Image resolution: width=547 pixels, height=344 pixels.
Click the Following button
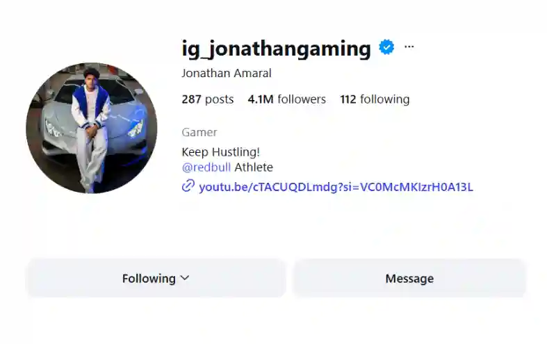(x=156, y=278)
